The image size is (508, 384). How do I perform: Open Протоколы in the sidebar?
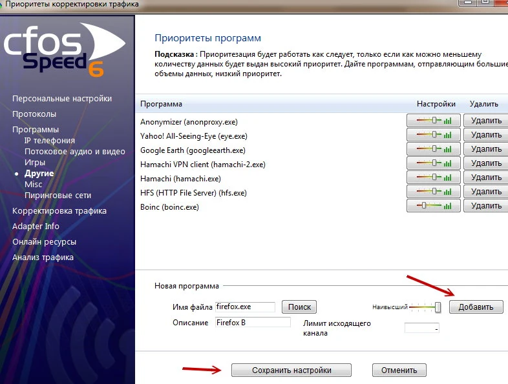click(x=34, y=114)
